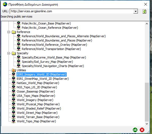
Task: Click the green OK button
Action: (135, 130)
